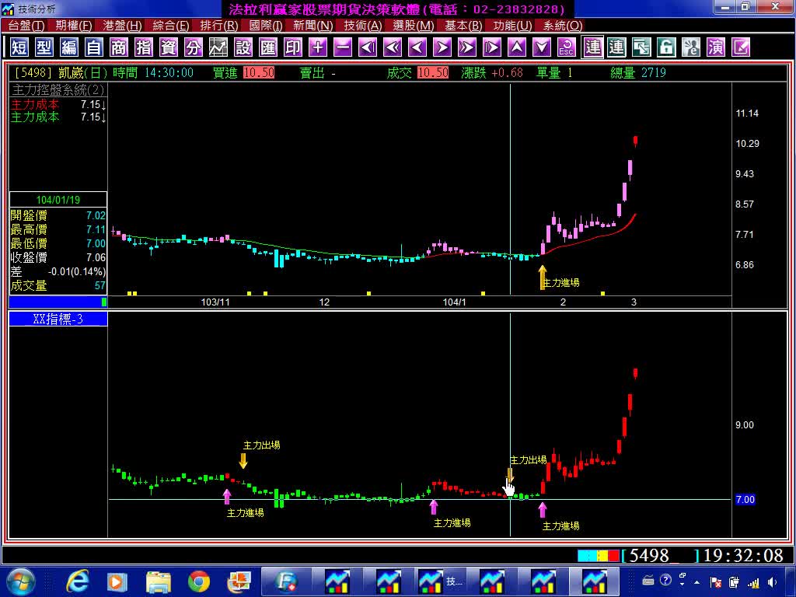
Task: Open the 選股(M) menu
Action: tap(414, 26)
